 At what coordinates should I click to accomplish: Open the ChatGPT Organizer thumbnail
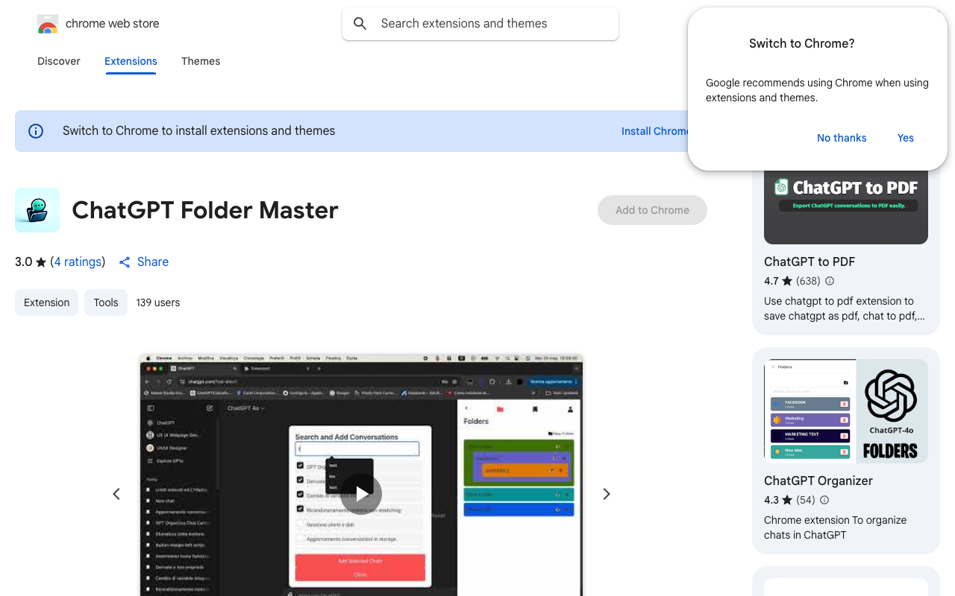tap(846, 411)
